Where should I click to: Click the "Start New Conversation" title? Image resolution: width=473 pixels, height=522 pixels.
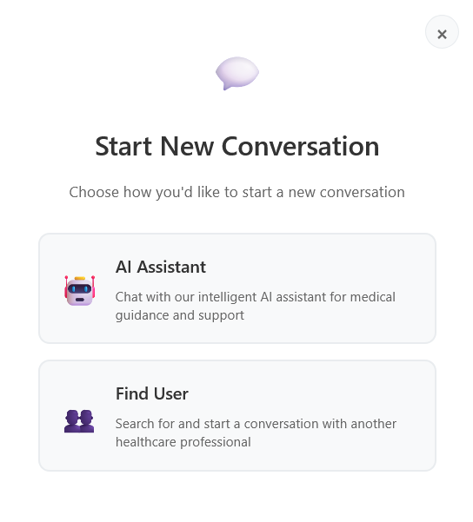tap(237, 147)
